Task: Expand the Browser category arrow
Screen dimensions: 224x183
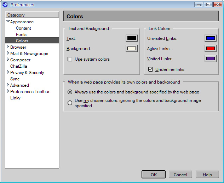Action: click(8, 47)
